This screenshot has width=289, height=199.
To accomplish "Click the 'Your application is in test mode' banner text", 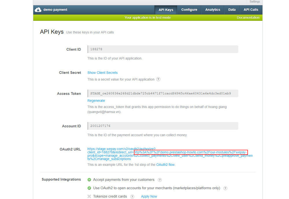I will click(148, 18).
